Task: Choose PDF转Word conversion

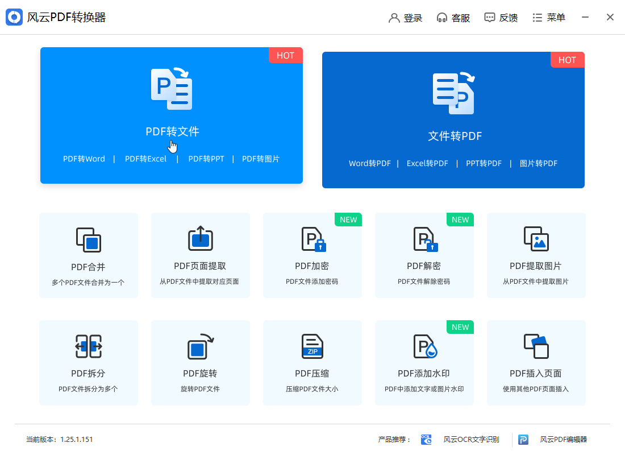Action: 84,159
